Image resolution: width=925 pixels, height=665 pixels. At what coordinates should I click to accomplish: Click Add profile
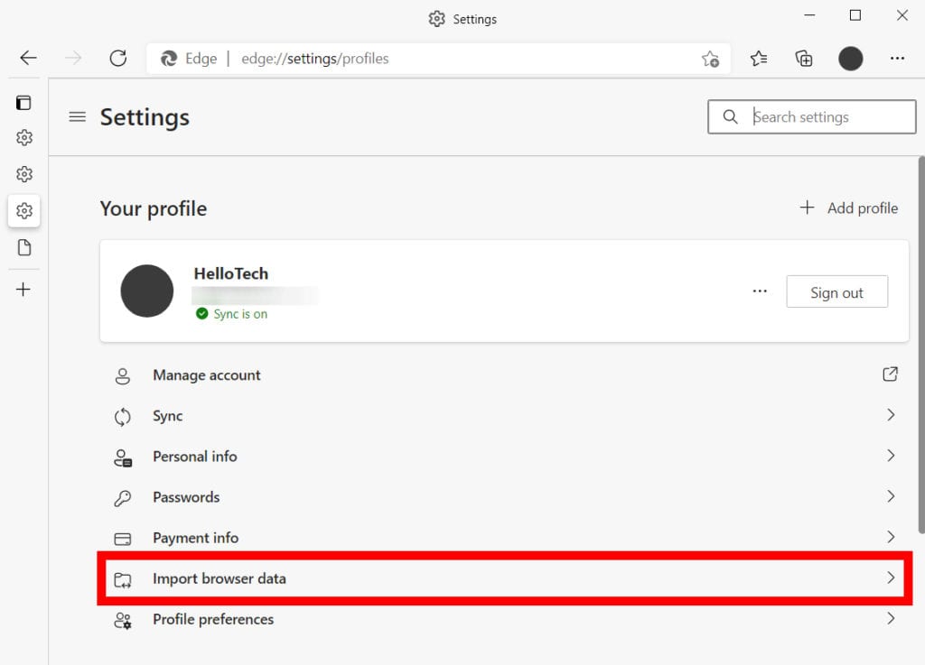coord(849,208)
